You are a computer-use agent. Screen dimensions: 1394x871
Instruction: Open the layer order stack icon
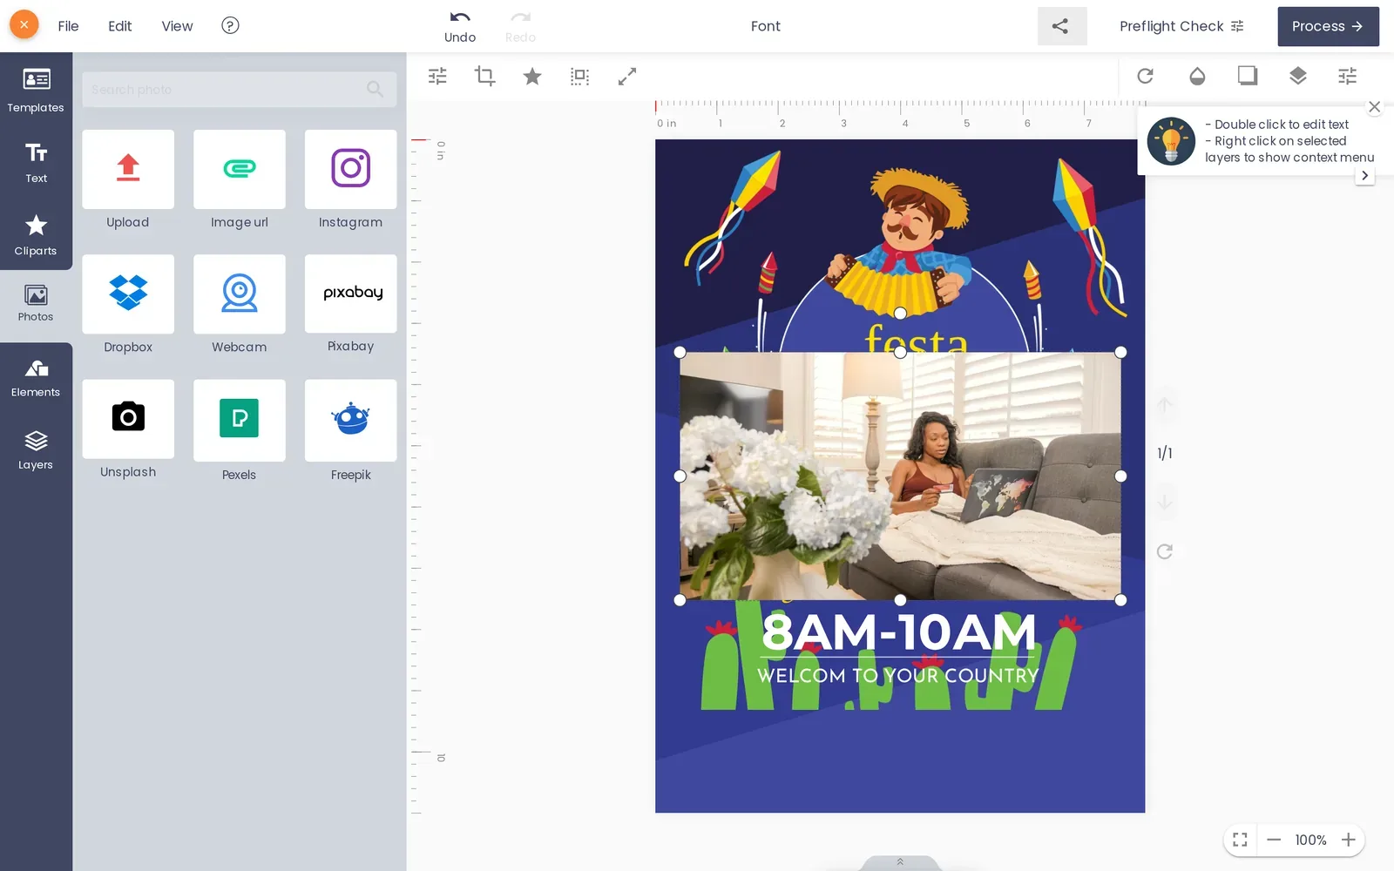pyautogui.click(x=1298, y=76)
